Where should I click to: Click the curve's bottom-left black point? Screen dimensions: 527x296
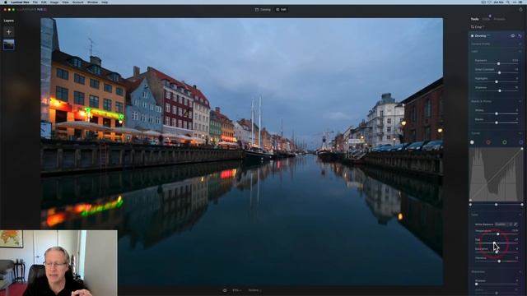click(x=470, y=201)
